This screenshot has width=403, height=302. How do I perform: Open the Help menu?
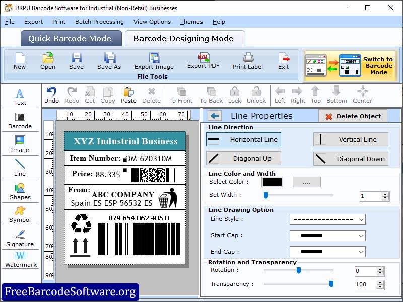tap(219, 22)
